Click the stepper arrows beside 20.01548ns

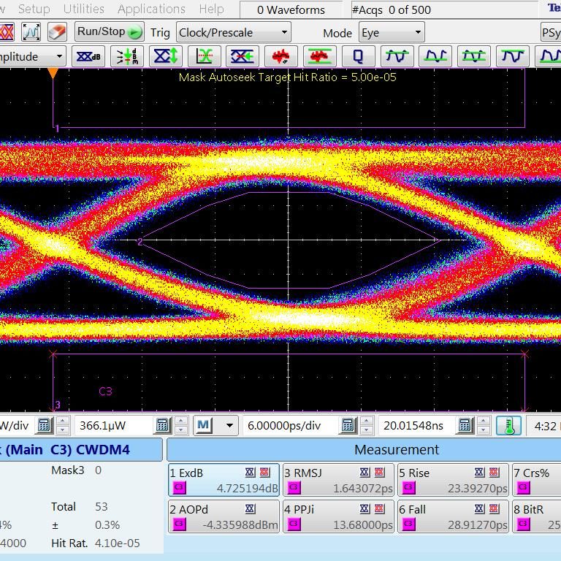(x=484, y=425)
